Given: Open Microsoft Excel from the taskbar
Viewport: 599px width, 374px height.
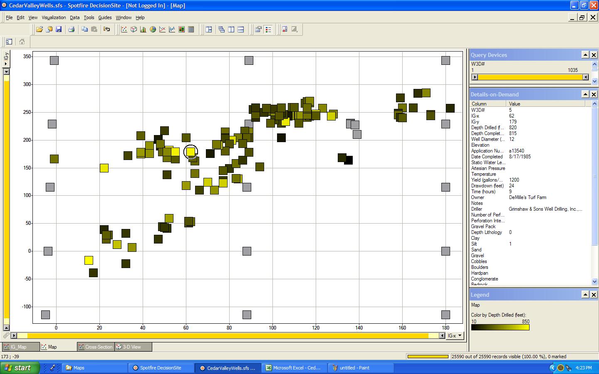Looking at the screenshot, I should (x=293, y=368).
